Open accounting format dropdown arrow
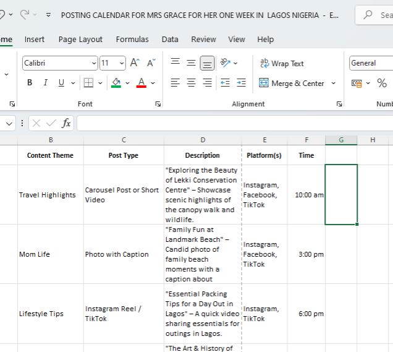The width and height of the screenshot is (393, 352). [368, 83]
